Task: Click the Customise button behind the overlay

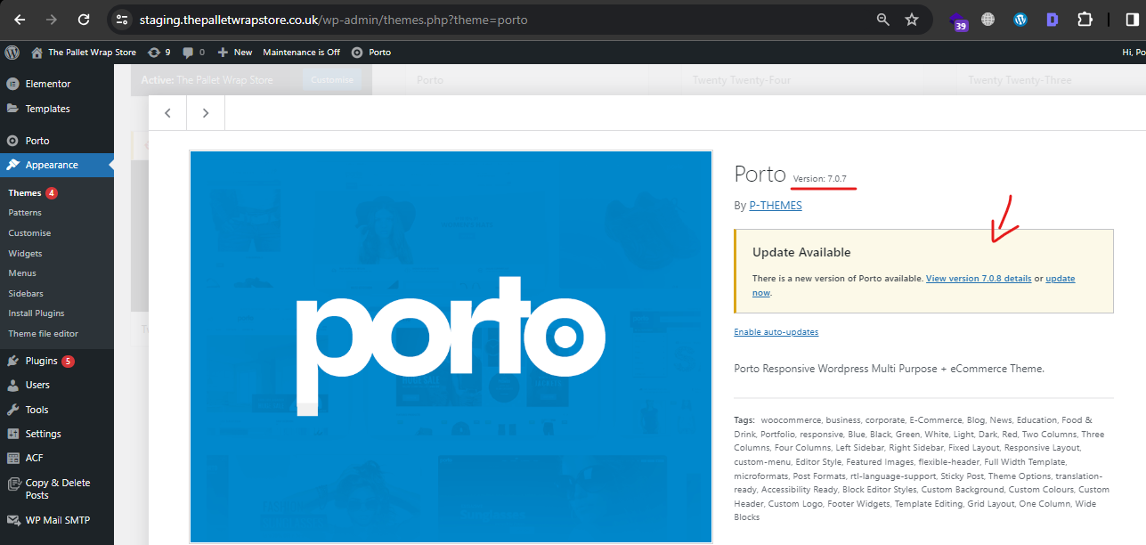Action: 332,80
